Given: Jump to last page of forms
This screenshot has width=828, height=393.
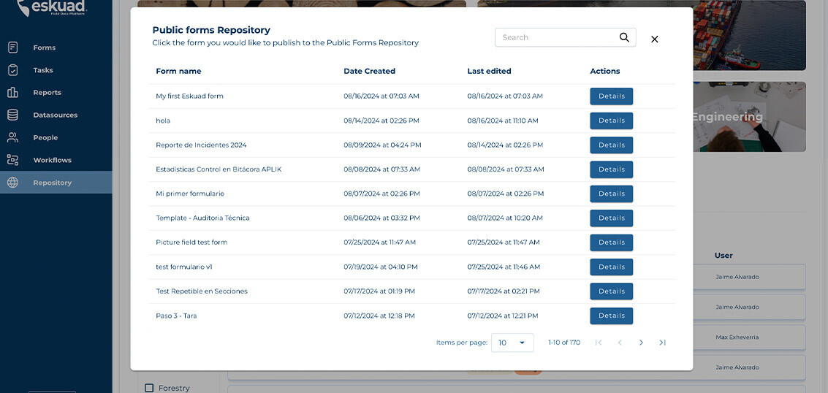Looking at the screenshot, I should tap(662, 343).
